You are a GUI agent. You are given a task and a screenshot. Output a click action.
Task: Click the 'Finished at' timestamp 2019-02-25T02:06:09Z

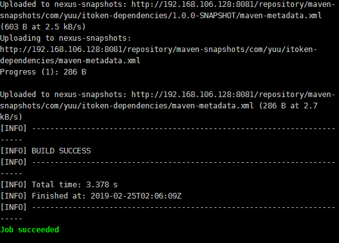point(136,196)
